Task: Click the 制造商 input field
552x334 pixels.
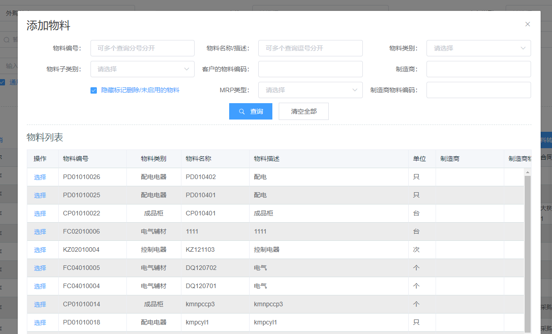Action: pos(478,69)
